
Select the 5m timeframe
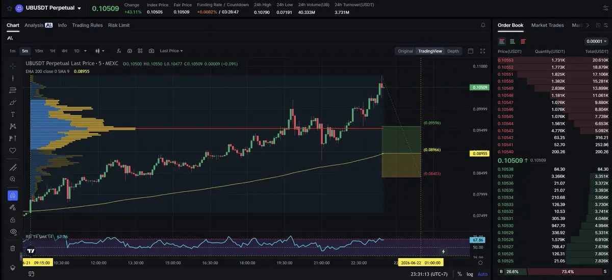coord(25,51)
